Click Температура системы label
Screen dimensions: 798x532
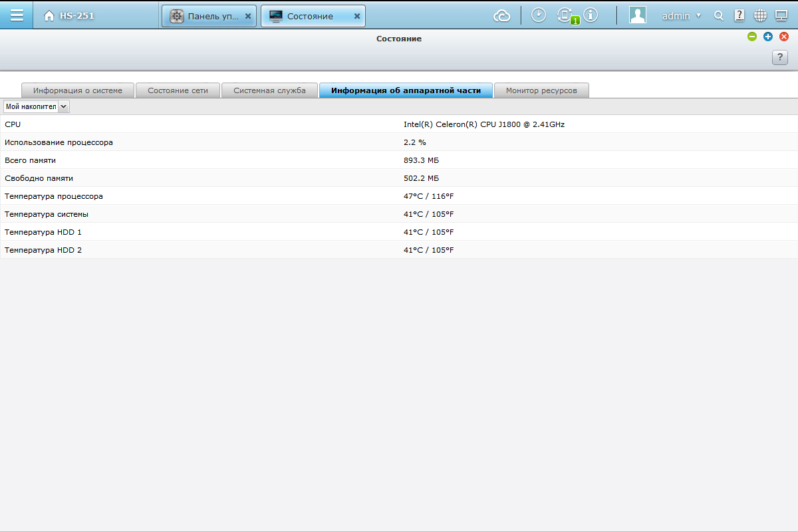tap(47, 214)
